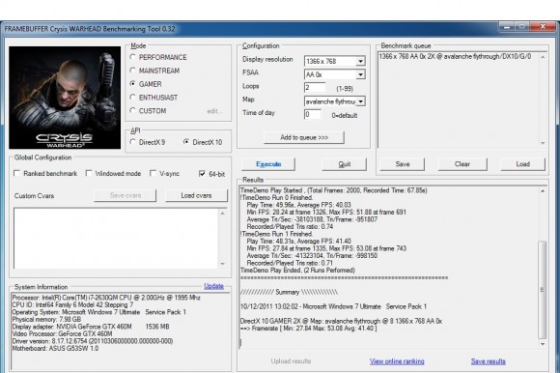Click the Quit button
Image resolution: width=560 pixels, height=373 pixels.
pos(344,164)
